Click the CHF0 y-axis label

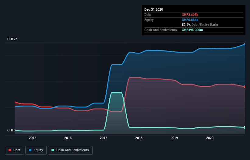11,130
